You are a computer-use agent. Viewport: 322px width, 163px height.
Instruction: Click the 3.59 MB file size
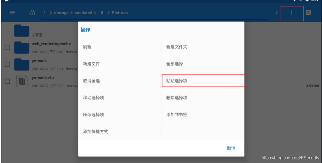pyautogui.click(x=312, y=86)
